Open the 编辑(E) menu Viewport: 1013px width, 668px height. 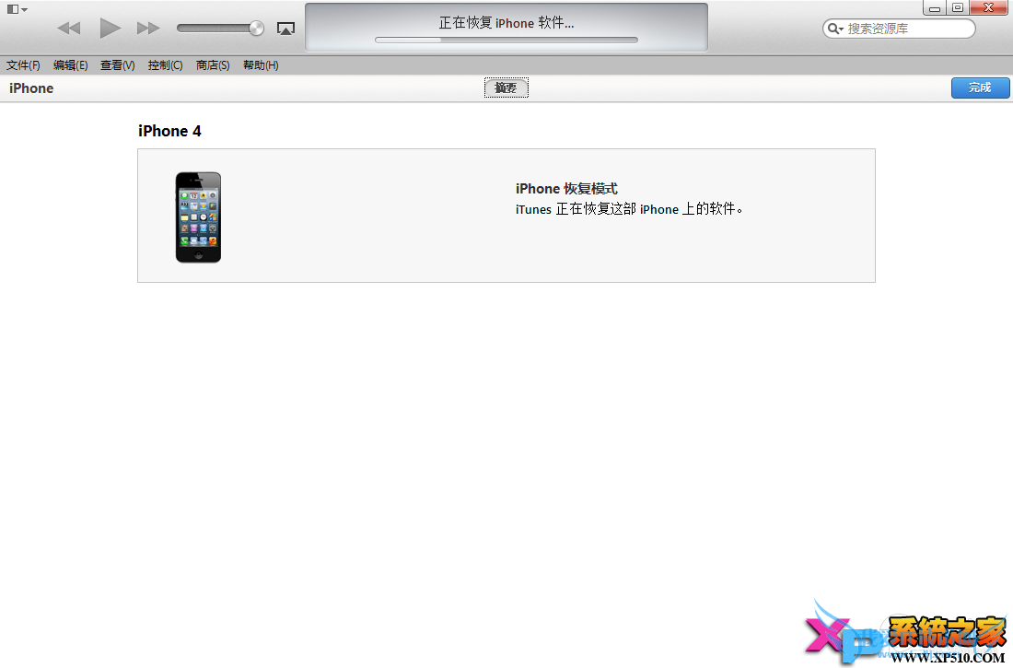70,65
